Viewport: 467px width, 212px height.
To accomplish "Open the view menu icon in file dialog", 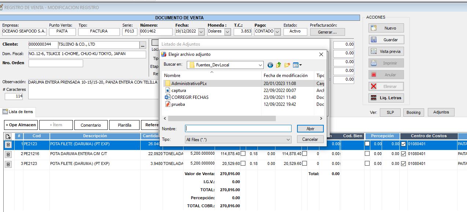I will click(297, 65).
